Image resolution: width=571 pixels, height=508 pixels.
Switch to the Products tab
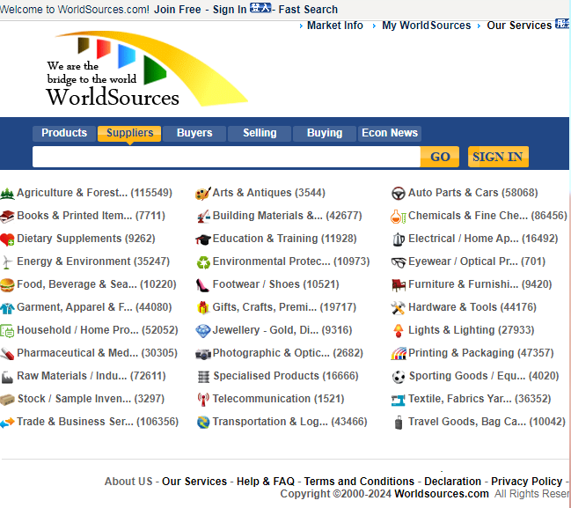pos(64,133)
